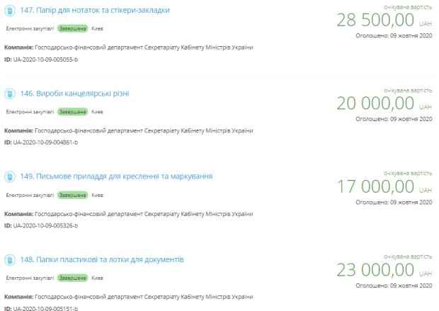Viewport: 439px width, 311px height.
Task: Open tender 148 Папки пластикові link
Action: (102, 260)
